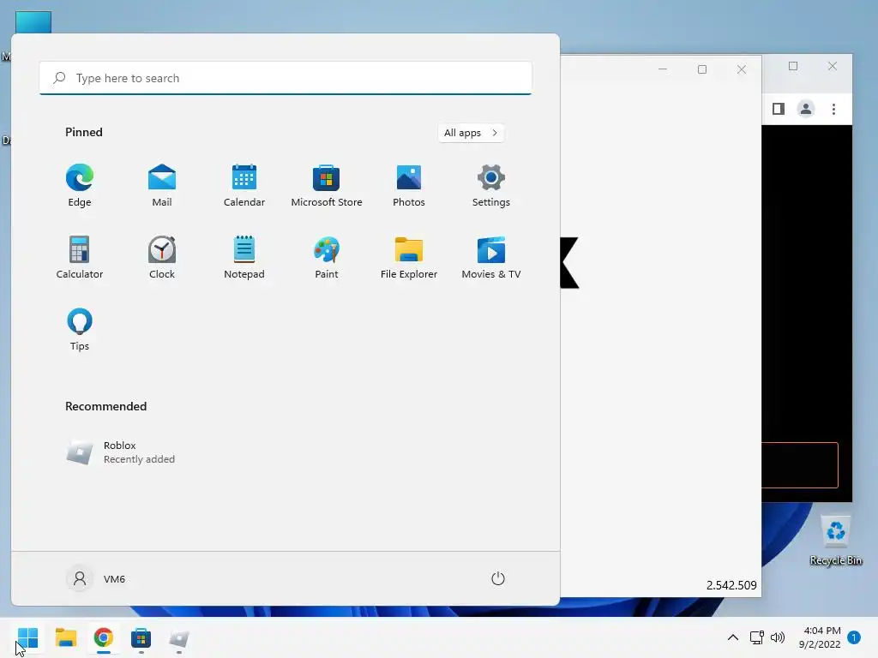Screen dimensions: 878x658
Task: Open File Explorer from the taskbar
Action: [x=65, y=637]
